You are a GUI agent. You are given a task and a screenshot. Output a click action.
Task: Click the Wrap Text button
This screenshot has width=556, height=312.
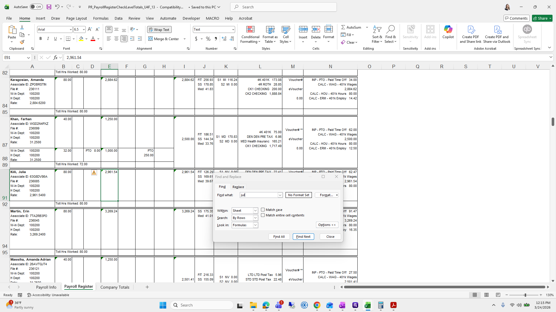click(x=159, y=29)
